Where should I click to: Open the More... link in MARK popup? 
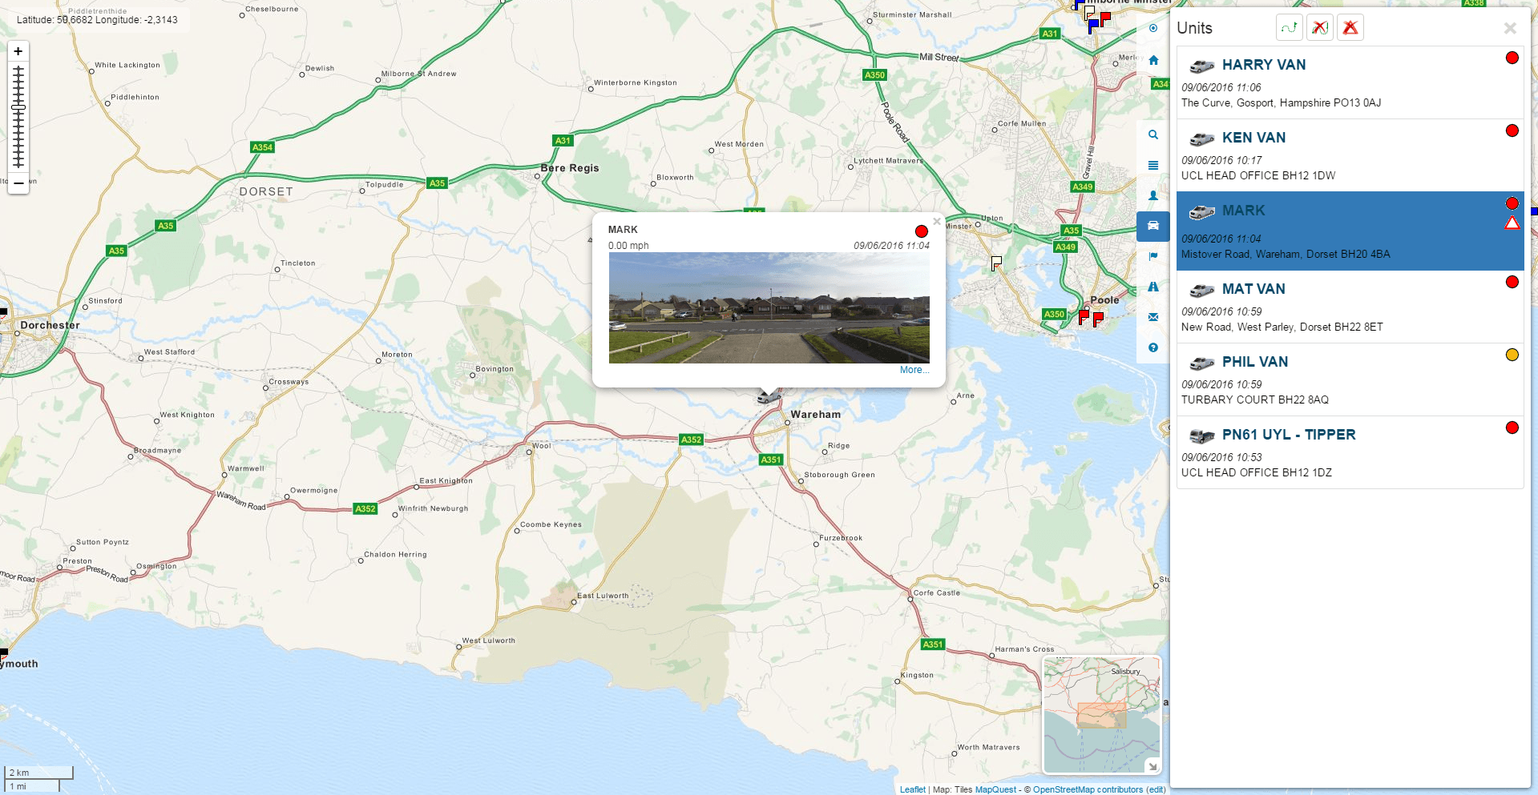pos(914,370)
